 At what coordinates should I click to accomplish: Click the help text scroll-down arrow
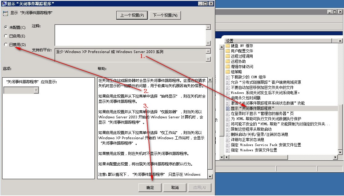[x=210, y=177]
